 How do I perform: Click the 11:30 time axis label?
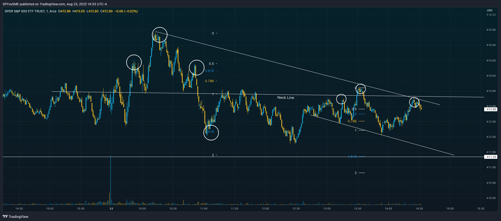(235, 209)
